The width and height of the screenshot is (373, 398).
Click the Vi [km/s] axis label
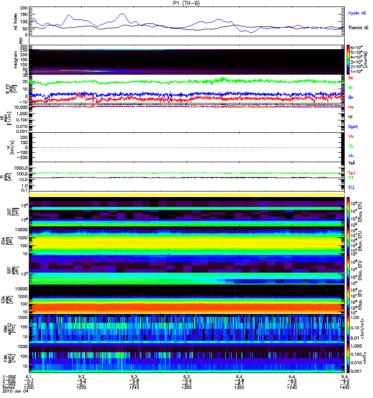pyautogui.click(x=11, y=147)
